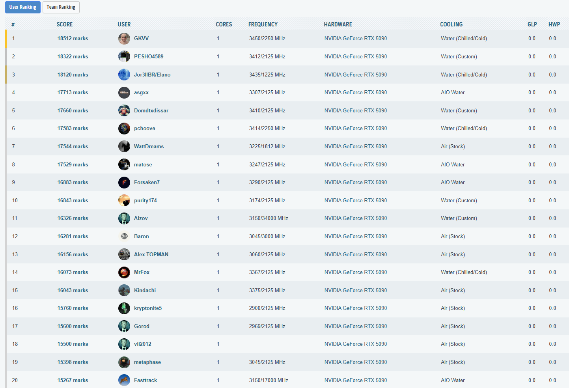
Task: Open the Jor3llBR/Elano username link
Action: click(x=152, y=75)
